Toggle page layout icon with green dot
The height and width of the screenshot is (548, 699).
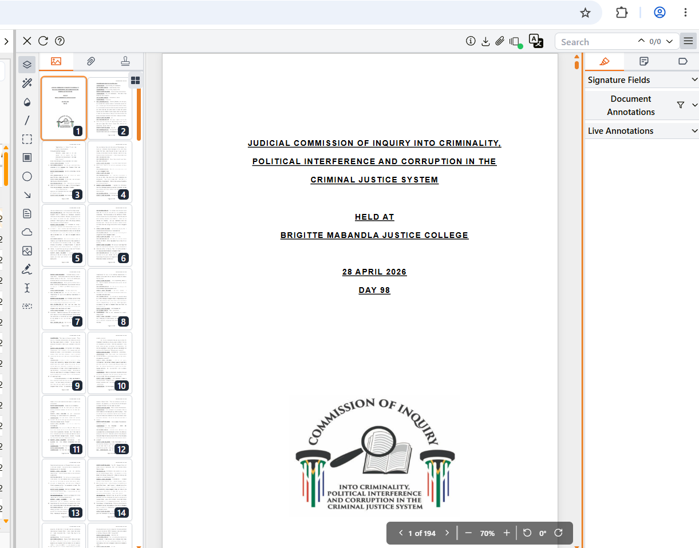pyautogui.click(x=515, y=42)
